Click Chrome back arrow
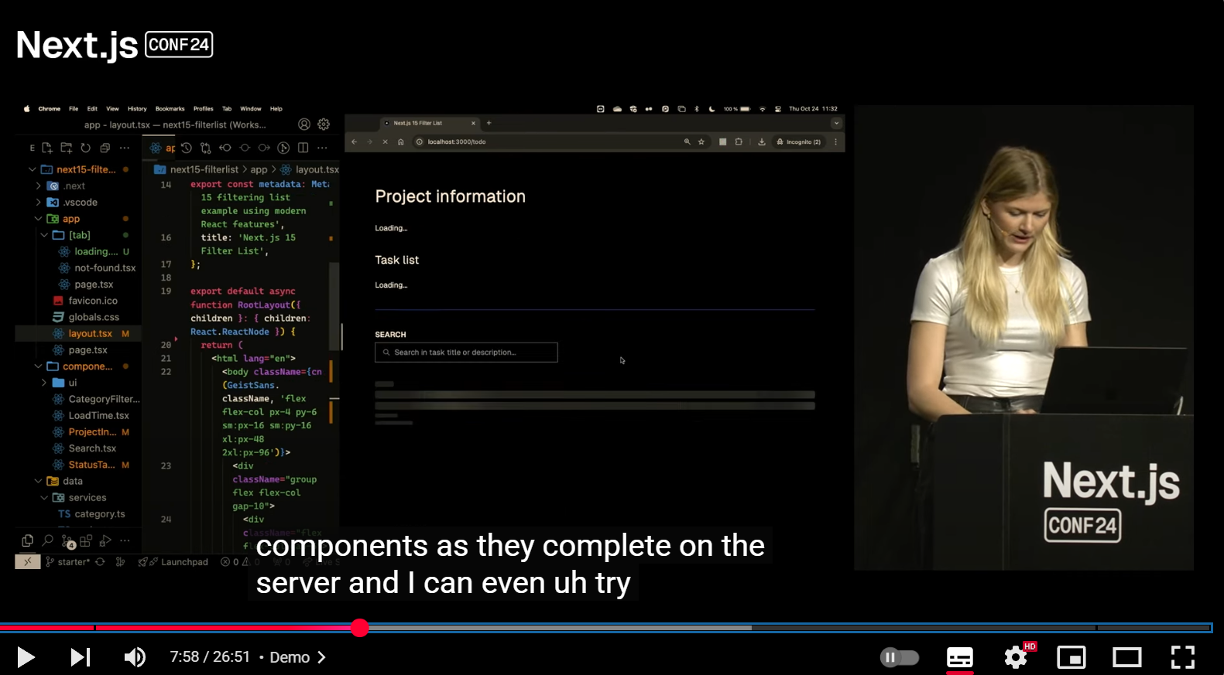 355,142
